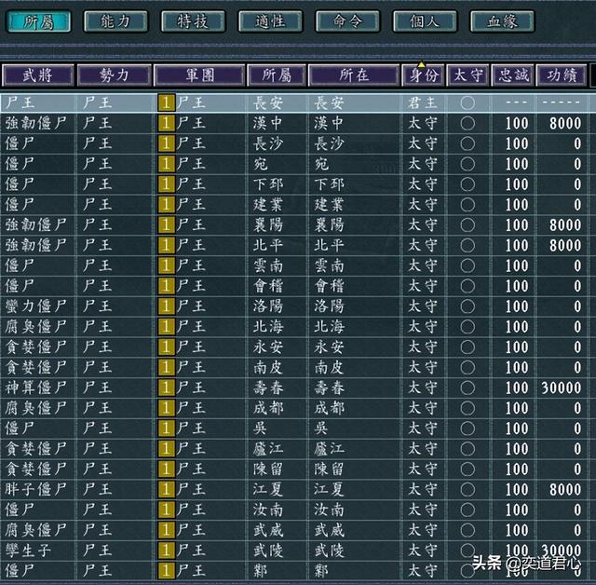
Task: Toggle the 太守 circle in the 襄陽 row
Action: click(x=467, y=224)
